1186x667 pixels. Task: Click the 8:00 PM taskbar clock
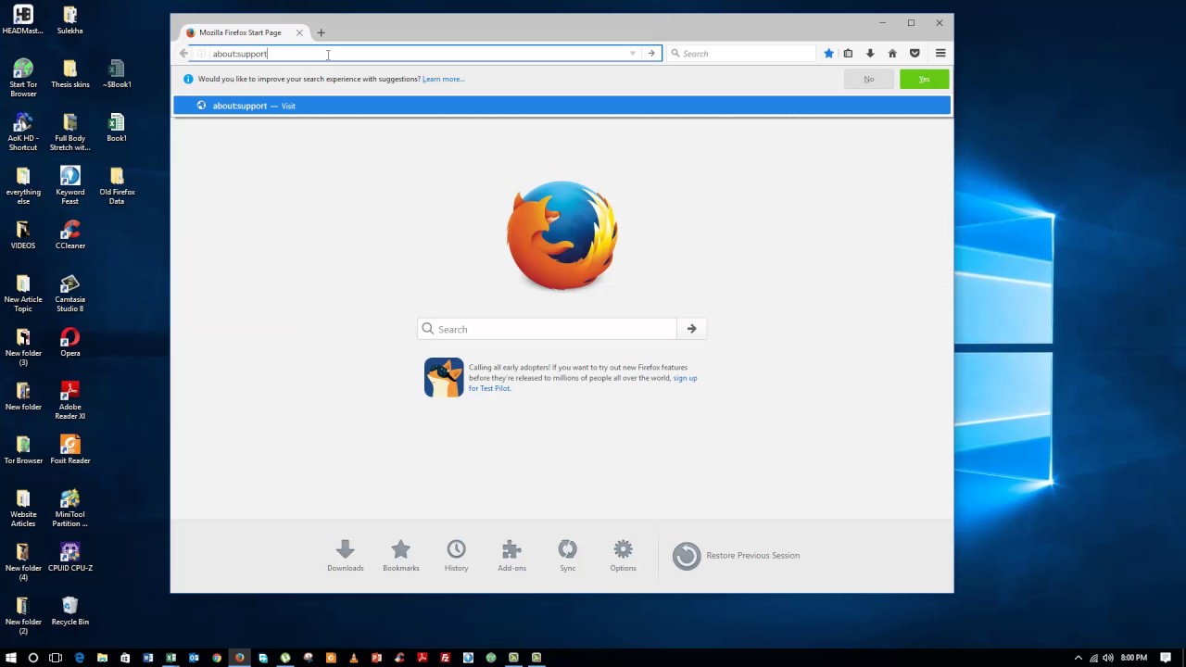[x=1134, y=658]
